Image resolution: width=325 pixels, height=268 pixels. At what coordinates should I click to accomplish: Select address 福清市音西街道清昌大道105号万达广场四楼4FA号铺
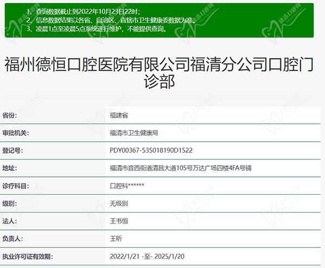pos(180,168)
